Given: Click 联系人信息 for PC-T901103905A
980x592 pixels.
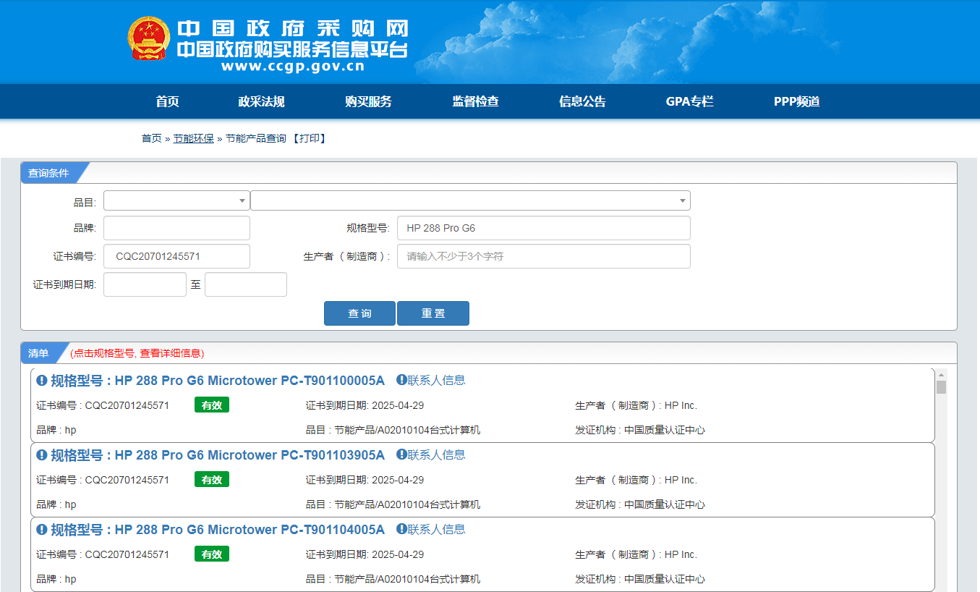Looking at the screenshot, I should (x=436, y=454).
